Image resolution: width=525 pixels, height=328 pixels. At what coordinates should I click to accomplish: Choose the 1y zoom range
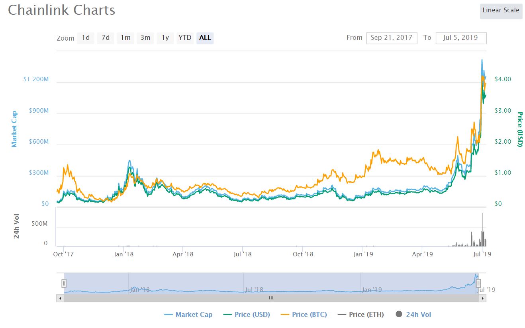coord(165,38)
